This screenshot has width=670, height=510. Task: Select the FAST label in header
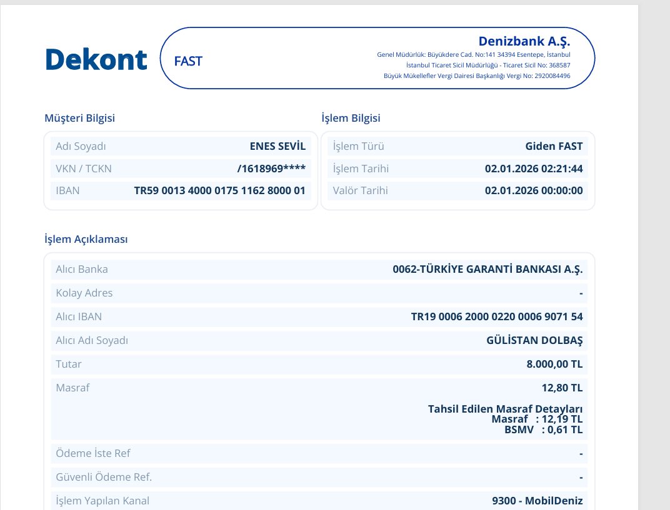point(188,61)
